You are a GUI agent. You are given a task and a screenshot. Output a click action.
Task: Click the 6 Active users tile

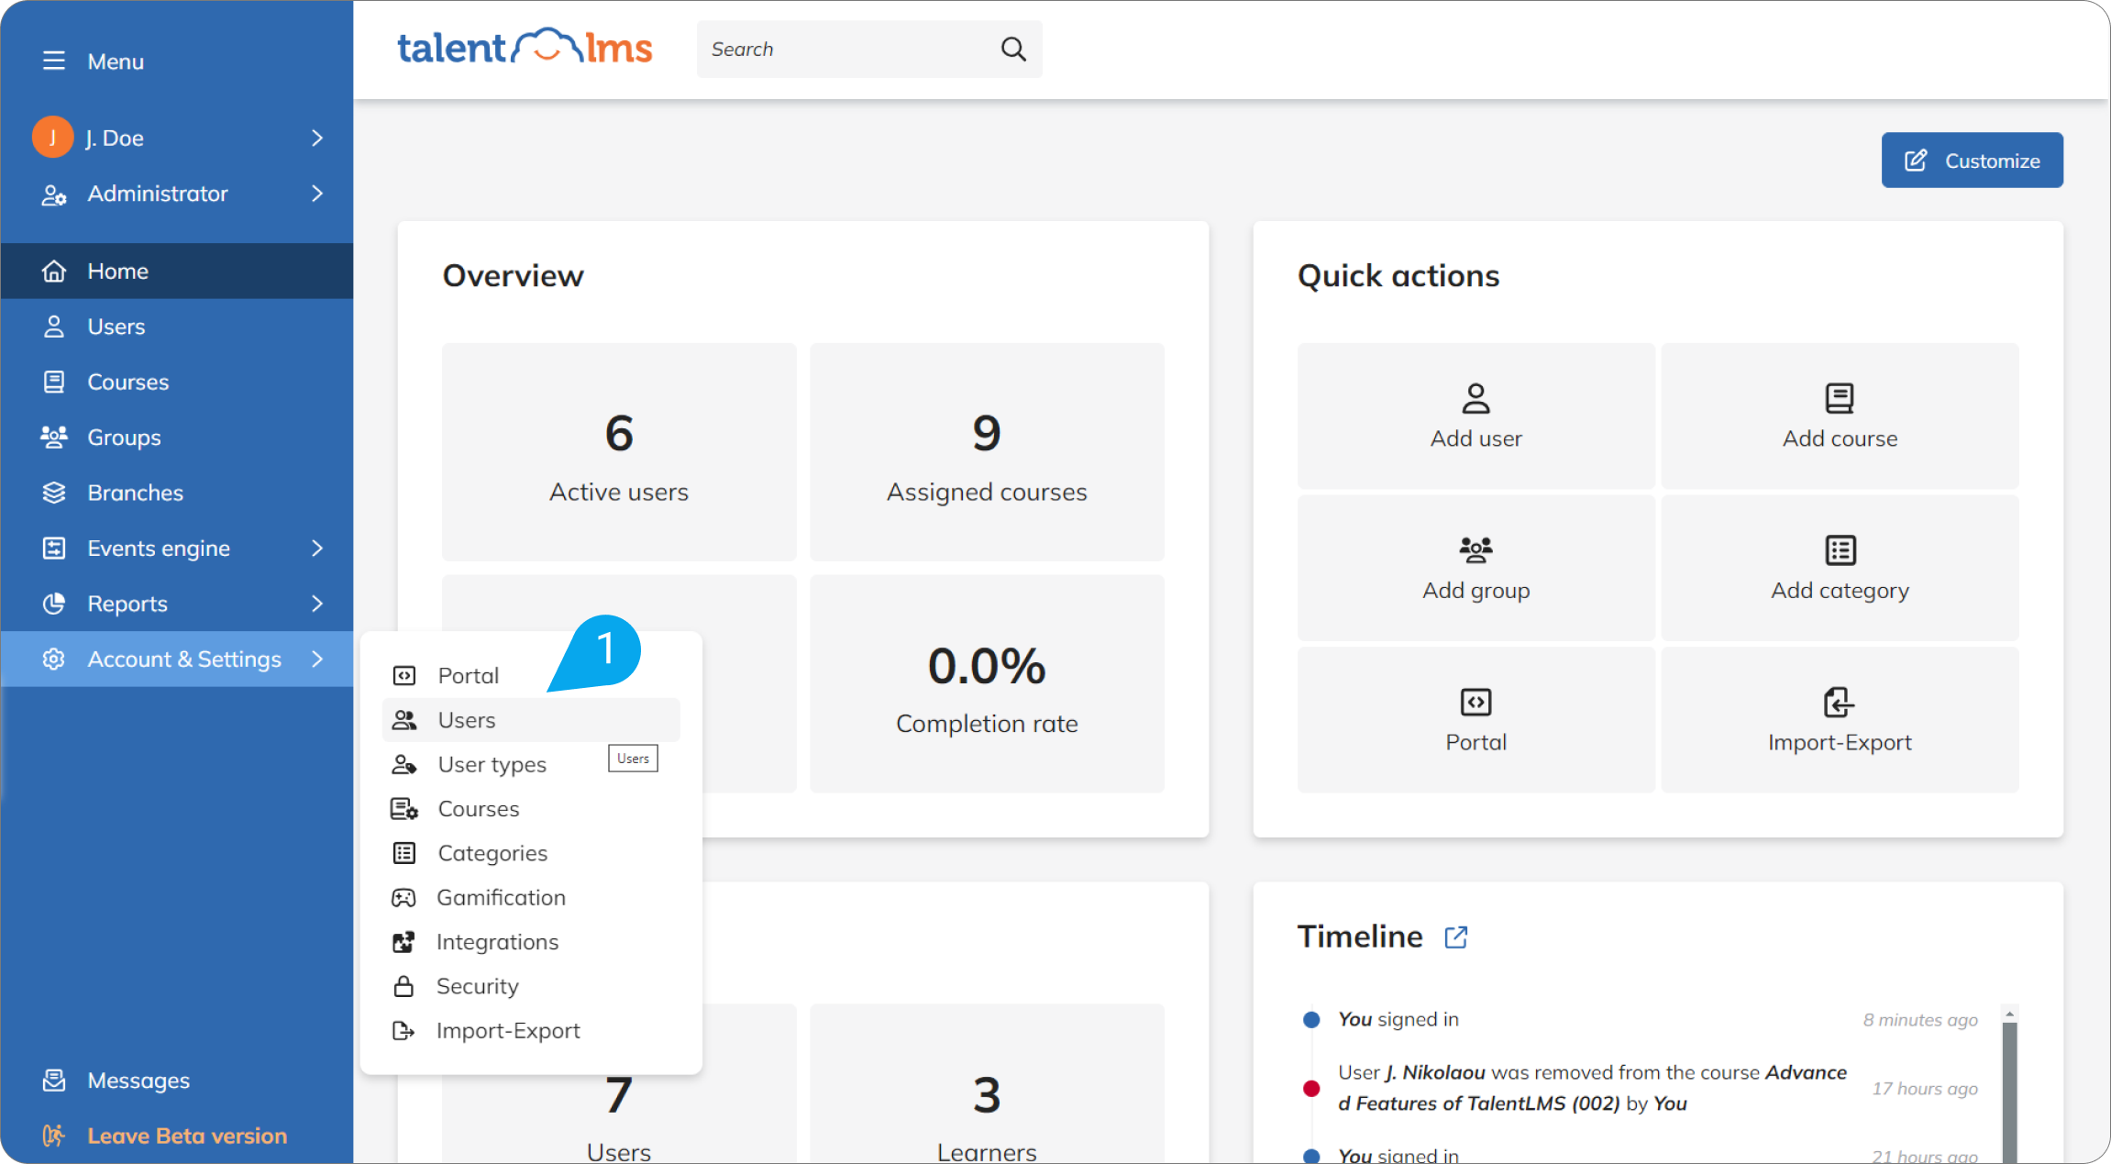[619, 452]
